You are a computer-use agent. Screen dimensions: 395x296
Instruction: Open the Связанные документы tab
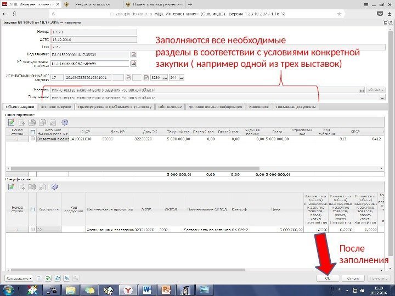click(x=296, y=107)
